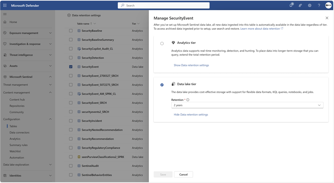Collapse the Microsoft Sentinel chevron
The width and height of the screenshot is (334, 183).
50,77
